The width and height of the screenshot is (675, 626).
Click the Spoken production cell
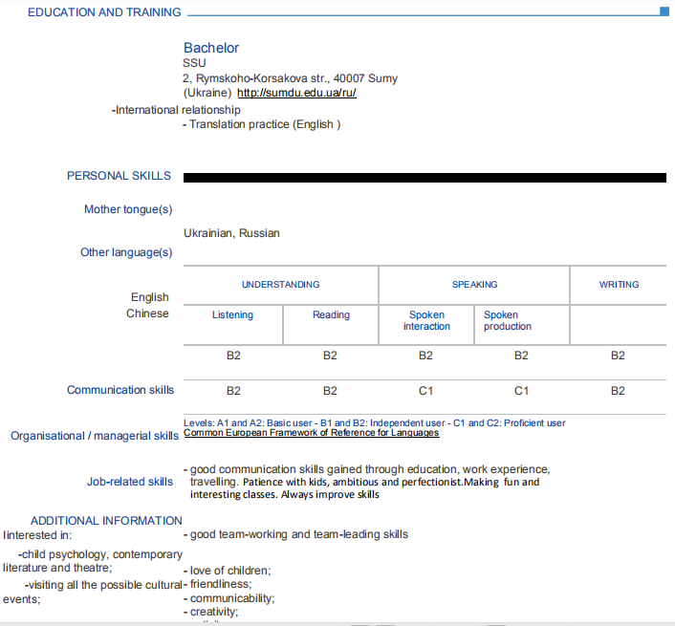pyautogui.click(x=508, y=320)
